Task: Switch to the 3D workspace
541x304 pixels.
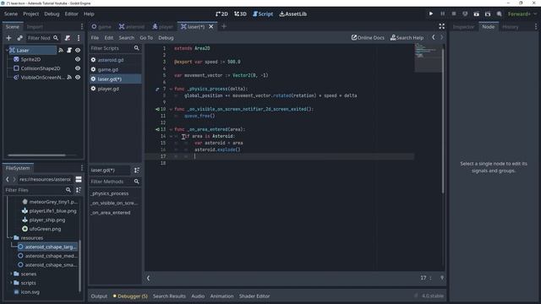Action: point(240,14)
